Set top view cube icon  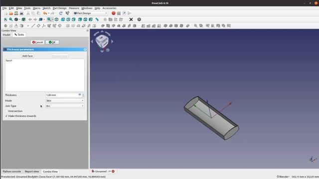(68, 19)
